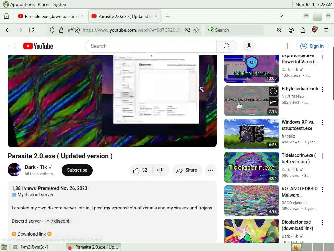
Task: Open the YouTube guide hamburger menu
Action: point(12,46)
